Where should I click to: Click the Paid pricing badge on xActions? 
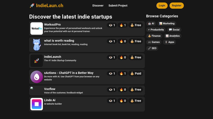click(x=136, y=74)
